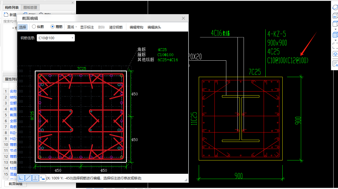The width and height of the screenshot is (338, 189).
Task: Click the 新建 new component icon
Action: tap(6, 14)
